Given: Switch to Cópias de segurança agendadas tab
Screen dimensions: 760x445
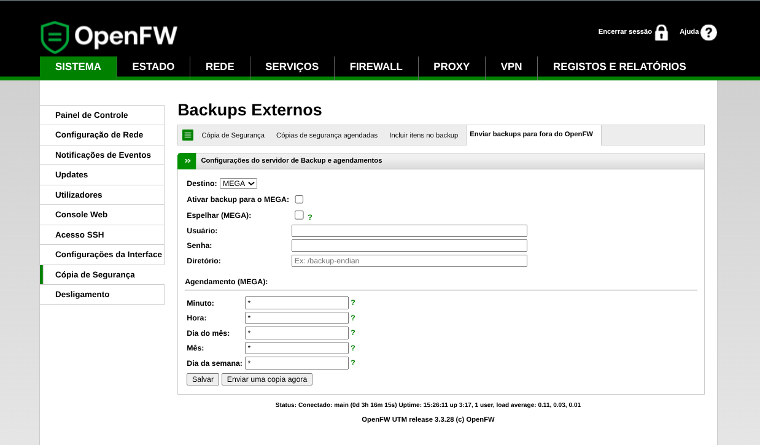Looking at the screenshot, I should point(327,135).
